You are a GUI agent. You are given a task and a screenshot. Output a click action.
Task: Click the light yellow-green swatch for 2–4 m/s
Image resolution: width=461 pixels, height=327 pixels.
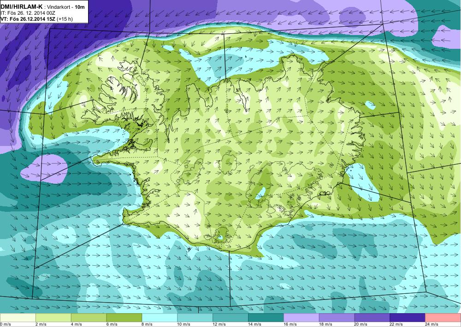pos(53,318)
